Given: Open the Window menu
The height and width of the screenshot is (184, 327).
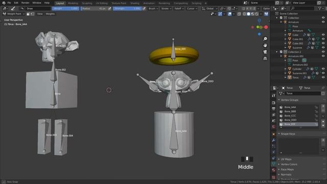Looking at the screenshot, I should click(37, 3).
